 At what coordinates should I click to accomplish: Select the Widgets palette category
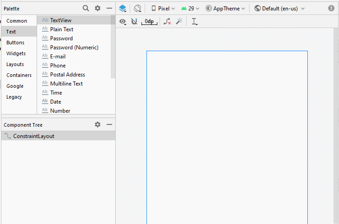coord(19,53)
